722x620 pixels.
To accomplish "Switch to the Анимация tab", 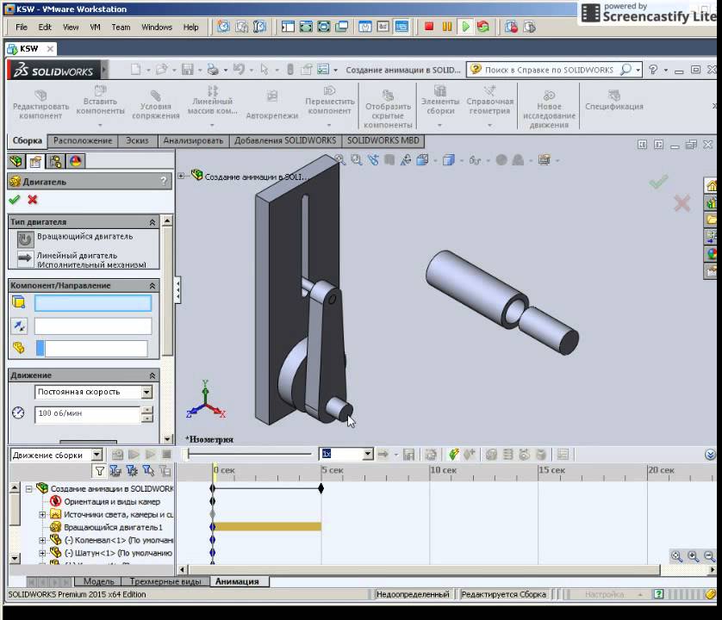I will [x=237, y=582].
